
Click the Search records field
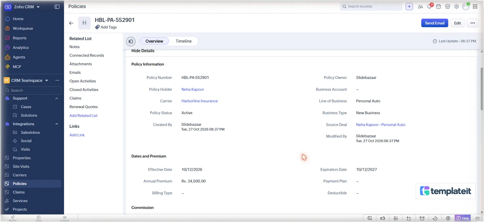(371, 6)
